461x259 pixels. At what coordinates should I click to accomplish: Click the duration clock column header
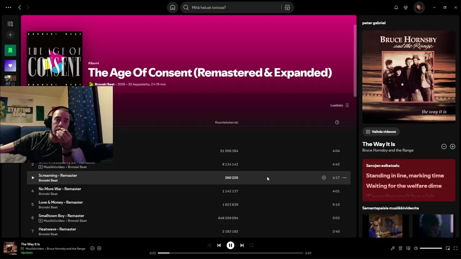337,122
